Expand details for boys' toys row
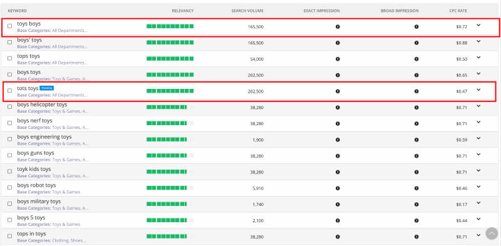501x246 pixels. [478, 41]
